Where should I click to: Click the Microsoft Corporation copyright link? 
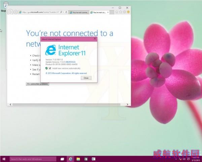point(66,73)
